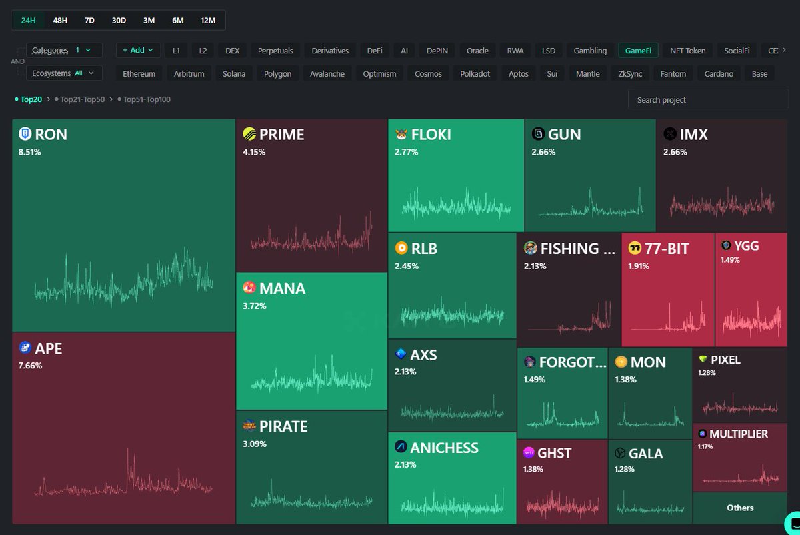
Task: Click the GUN token logo icon
Action: coord(537,134)
